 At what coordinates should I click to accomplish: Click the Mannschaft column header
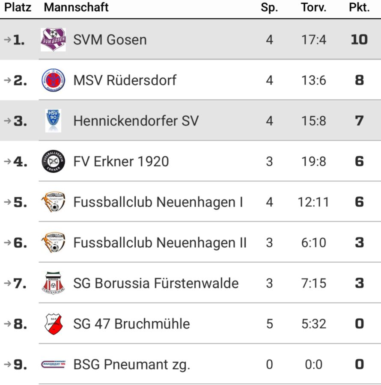coord(76,7)
